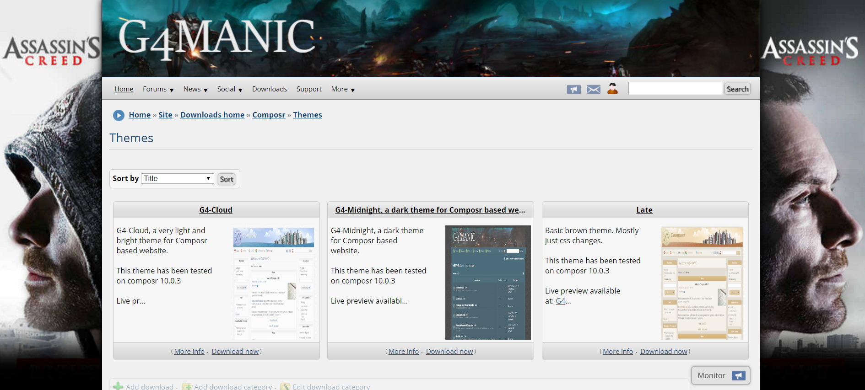Expand the Social menu dropdown

pos(230,89)
